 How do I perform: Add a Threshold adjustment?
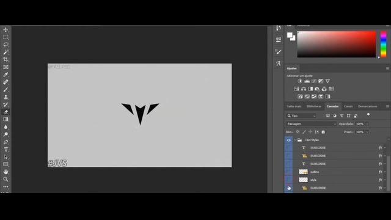[x=314, y=97]
